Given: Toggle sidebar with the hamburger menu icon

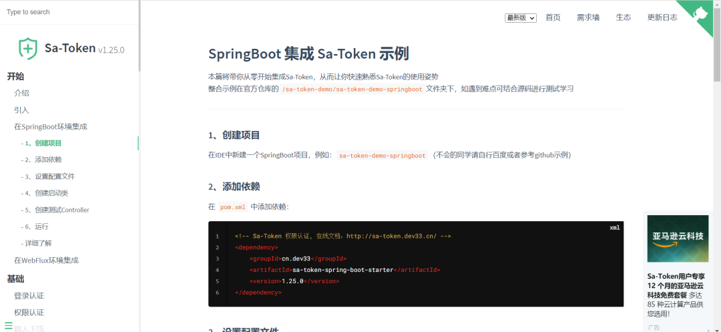Looking at the screenshot, I should point(8,324).
